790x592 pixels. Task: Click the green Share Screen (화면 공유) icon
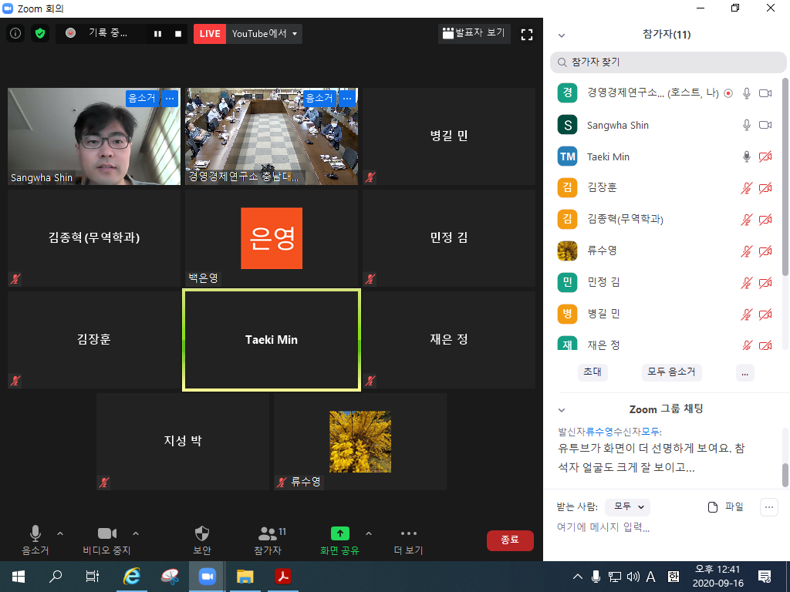[x=340, y=533]
